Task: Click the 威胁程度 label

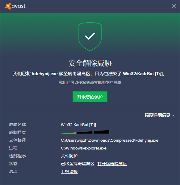Action: pos(17,132)
